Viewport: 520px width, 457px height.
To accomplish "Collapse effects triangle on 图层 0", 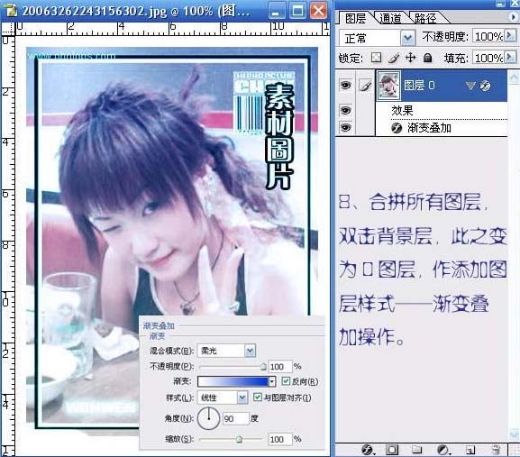I will 470,86.
